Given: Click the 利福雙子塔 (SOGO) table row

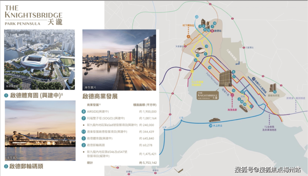Looking at the screenshot, I should click(119, 118).
